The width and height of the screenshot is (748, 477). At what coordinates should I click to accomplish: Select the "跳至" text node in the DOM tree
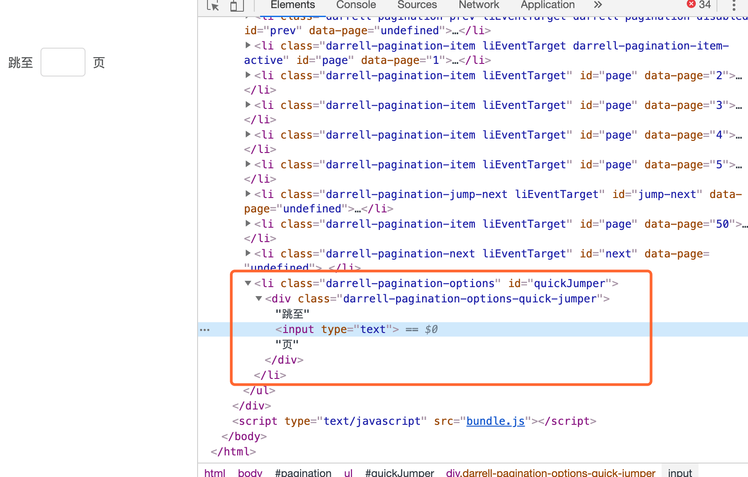point(293,314)
